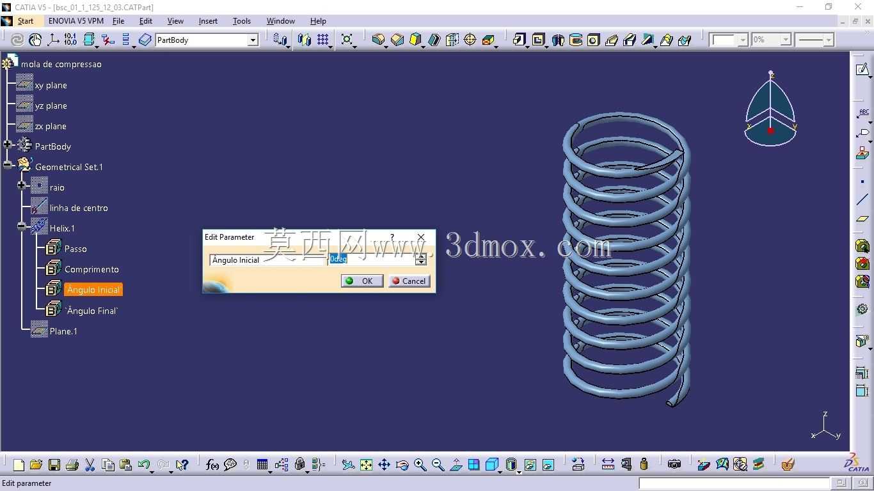Click the Fit All In icon
This screenshot has width=874, height=491.
(x=366, y=465)
